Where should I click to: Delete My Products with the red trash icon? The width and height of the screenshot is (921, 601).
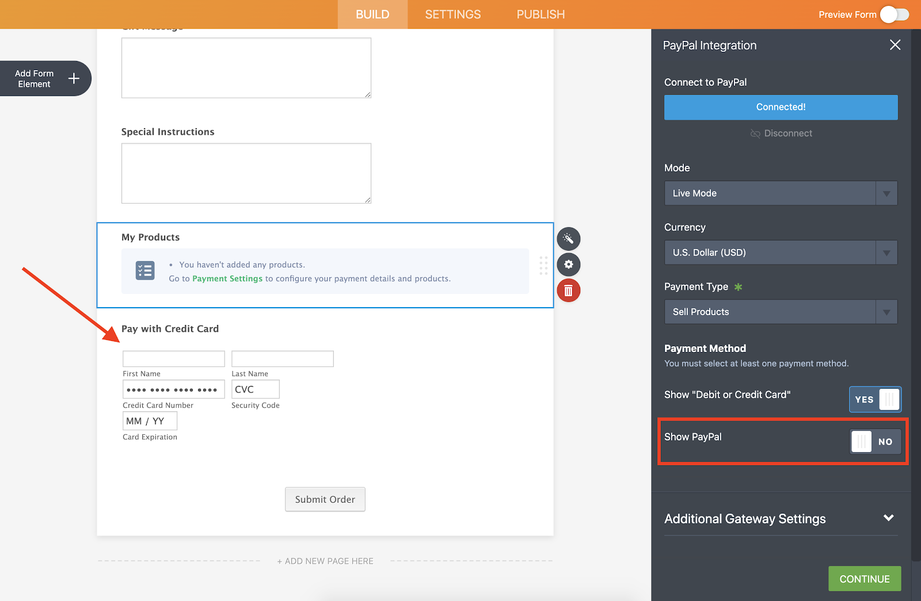[568, 290]
